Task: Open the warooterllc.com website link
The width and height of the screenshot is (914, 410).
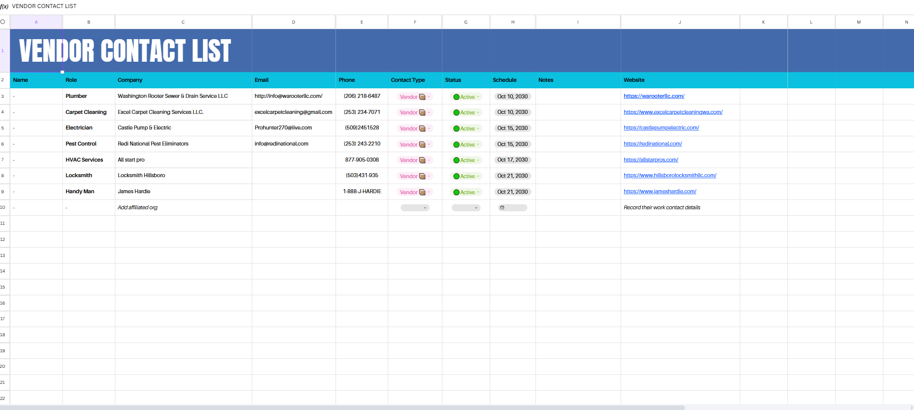Action: (x=654, y=96)
